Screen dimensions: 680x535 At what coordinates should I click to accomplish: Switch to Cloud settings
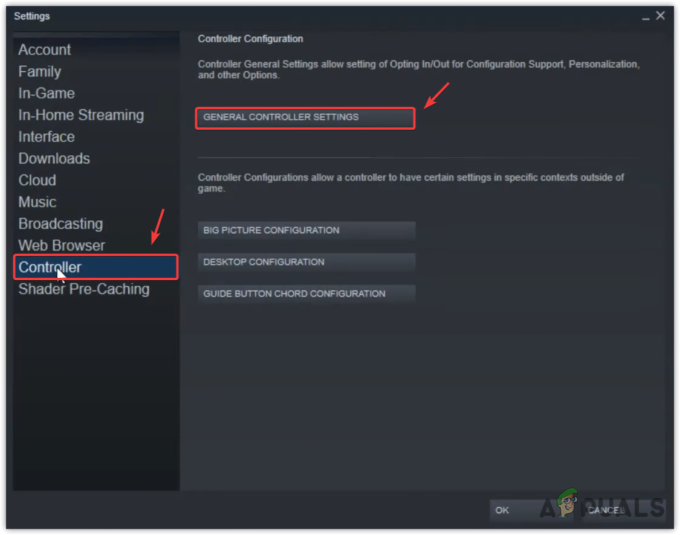point(96,180)
